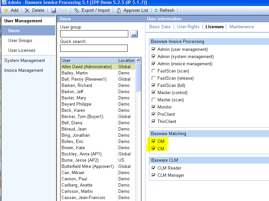Open User Licenses in the sidebar
This screenshot has height=201, width=269.
click(22, 50)
